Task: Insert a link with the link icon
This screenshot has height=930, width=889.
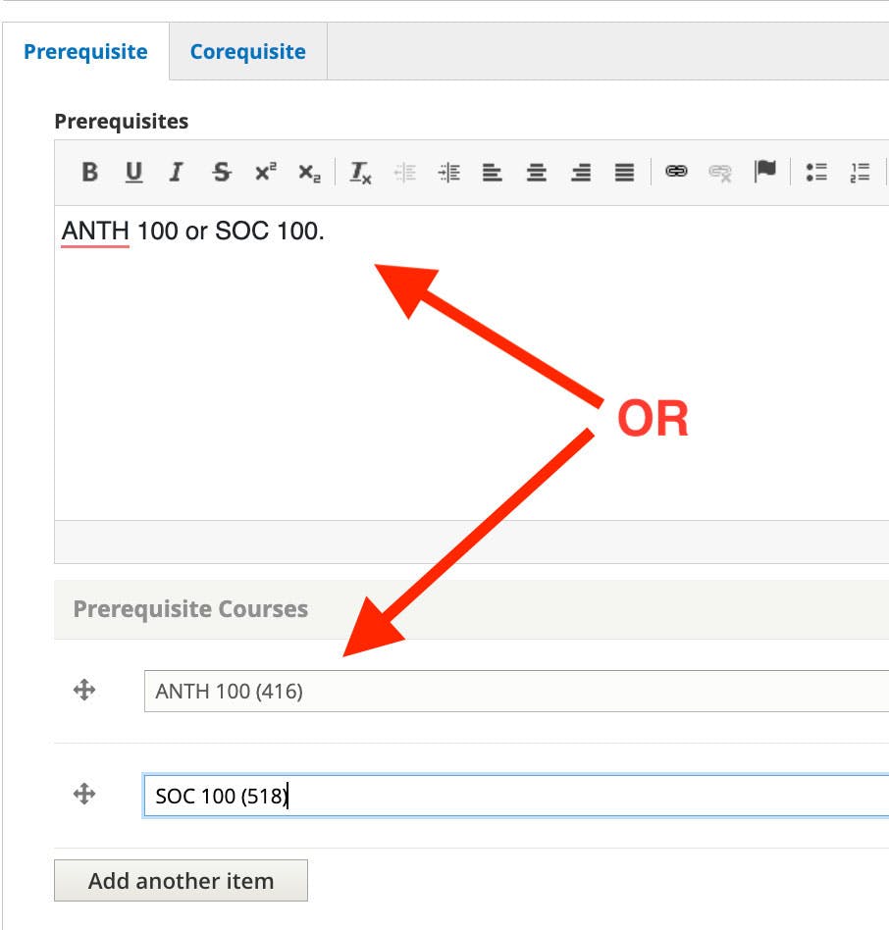Action: point(676,172)
